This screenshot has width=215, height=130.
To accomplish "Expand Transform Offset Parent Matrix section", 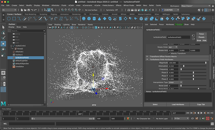I will tap(177, 56).
